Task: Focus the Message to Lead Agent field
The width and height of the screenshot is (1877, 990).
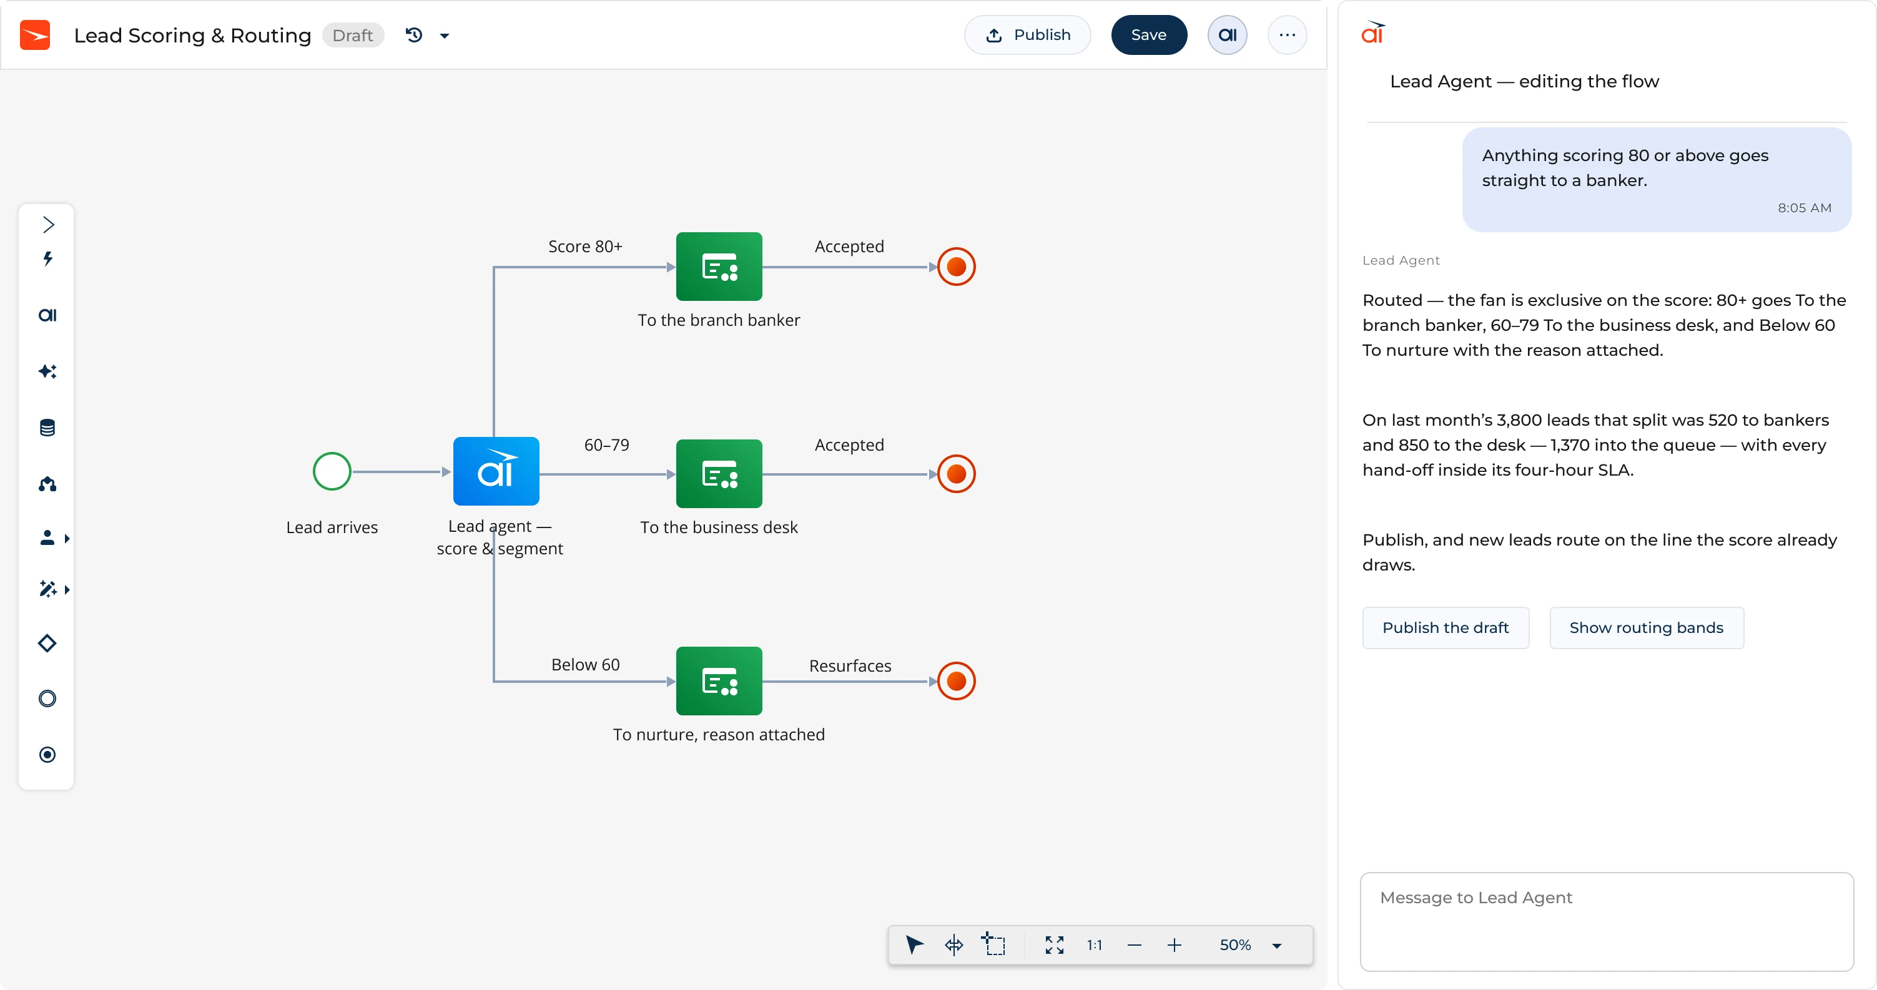Action: (1607, 921)
